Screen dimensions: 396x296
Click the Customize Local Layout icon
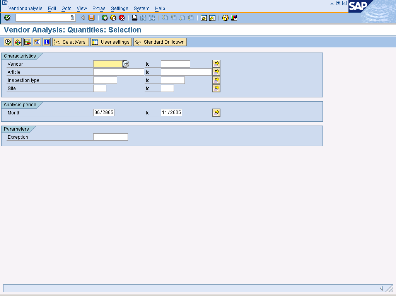234,18
